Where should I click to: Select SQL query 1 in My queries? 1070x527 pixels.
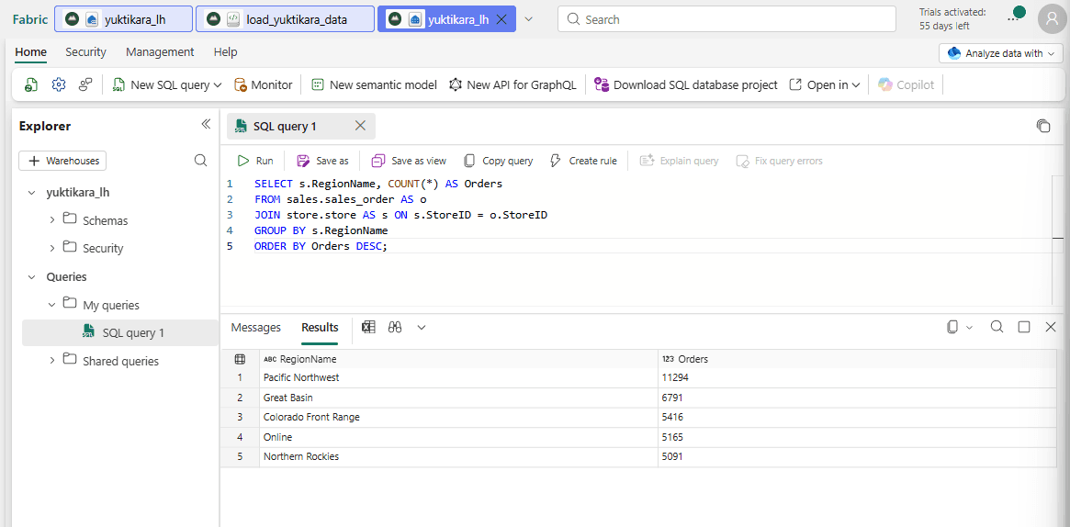pos(120,332)
